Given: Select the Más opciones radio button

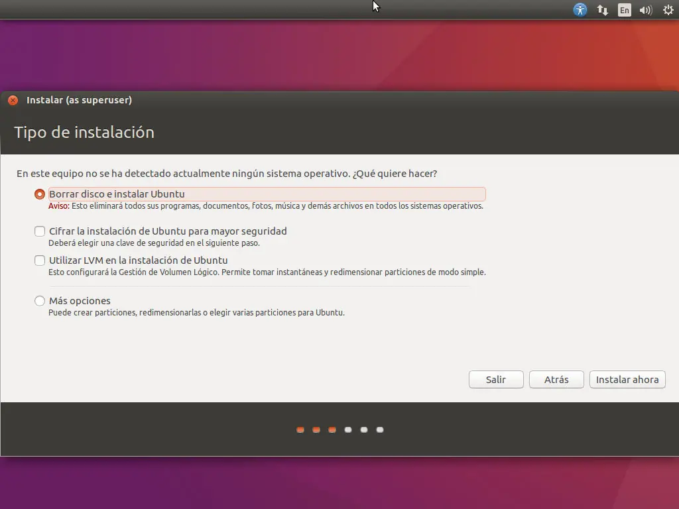Looking at the screenshot, I should (40, 300).
